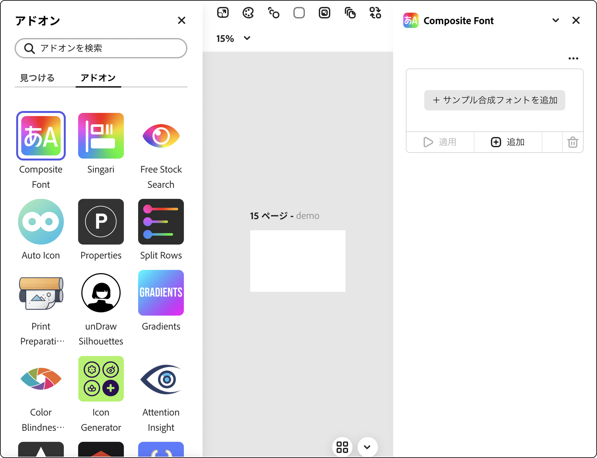Open the unDraw Silhouettes add-on
The image size is (597, 458).
(101, 292)
